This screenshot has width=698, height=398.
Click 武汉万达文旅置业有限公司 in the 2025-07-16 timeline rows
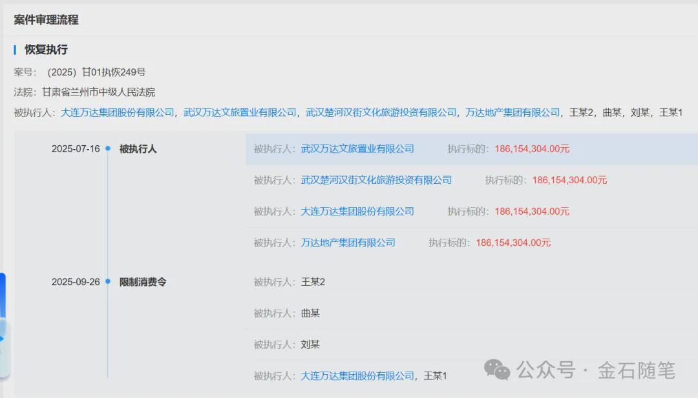[x=357, y=149]
